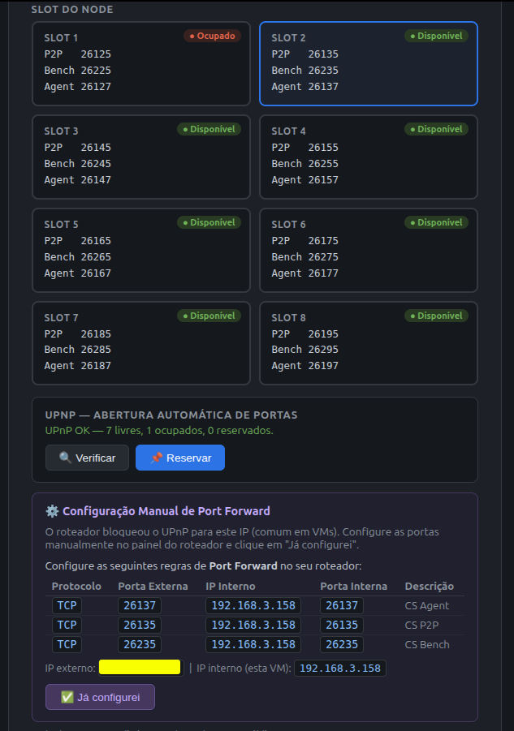Click internal port 26235 value
The image size is (514, 731).
click(341, 645)
